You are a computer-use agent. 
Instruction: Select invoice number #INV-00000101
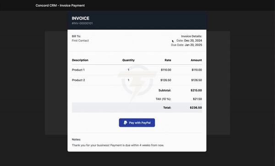82,23
